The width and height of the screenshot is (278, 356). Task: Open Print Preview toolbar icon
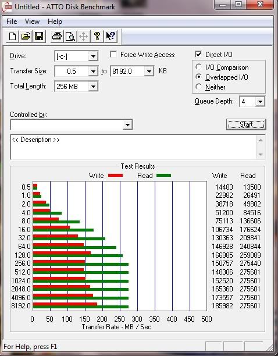70,36
